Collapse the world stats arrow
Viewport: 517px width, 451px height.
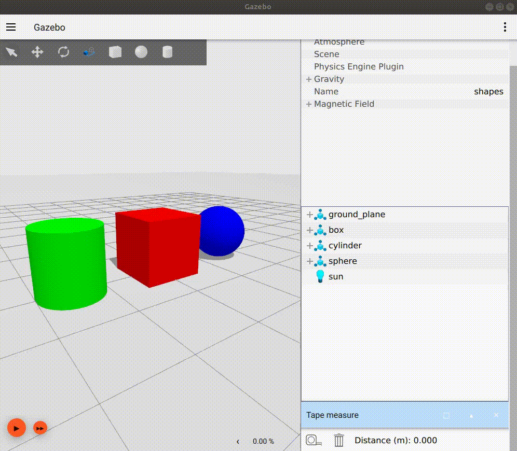[x=238, y=442]
